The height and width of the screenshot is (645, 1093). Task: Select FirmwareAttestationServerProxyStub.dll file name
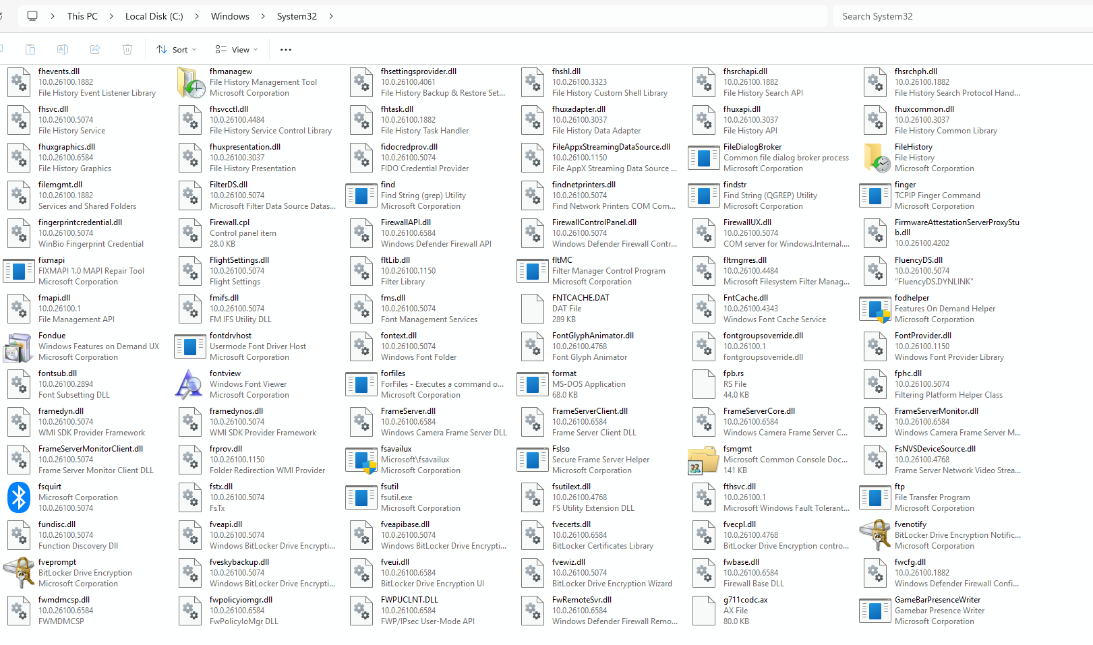tap(957, 227)
